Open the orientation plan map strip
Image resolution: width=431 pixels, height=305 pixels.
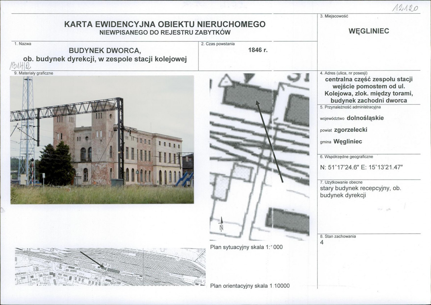[x=110, y=267]
